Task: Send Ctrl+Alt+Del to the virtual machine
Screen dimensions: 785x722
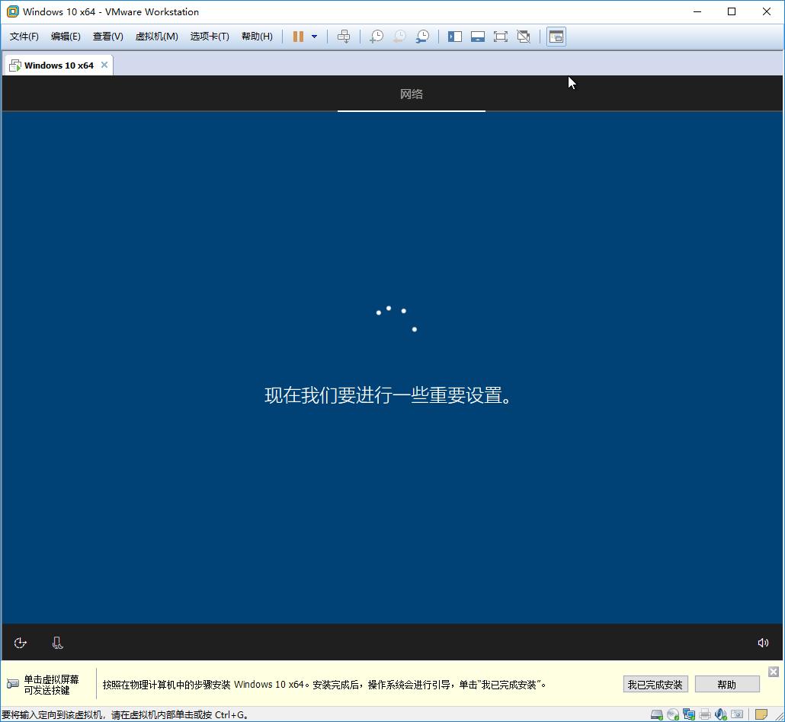Action: coord(344,36)
